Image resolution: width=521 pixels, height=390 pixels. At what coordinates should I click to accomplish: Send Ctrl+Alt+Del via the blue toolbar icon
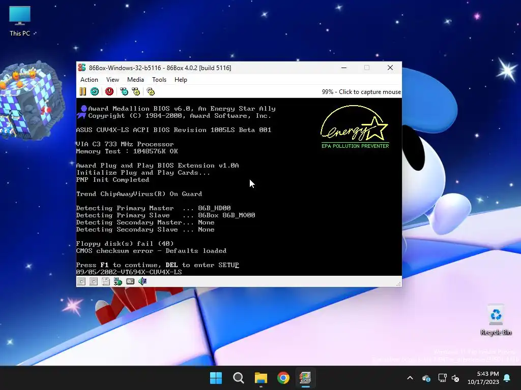pos(124,91)
